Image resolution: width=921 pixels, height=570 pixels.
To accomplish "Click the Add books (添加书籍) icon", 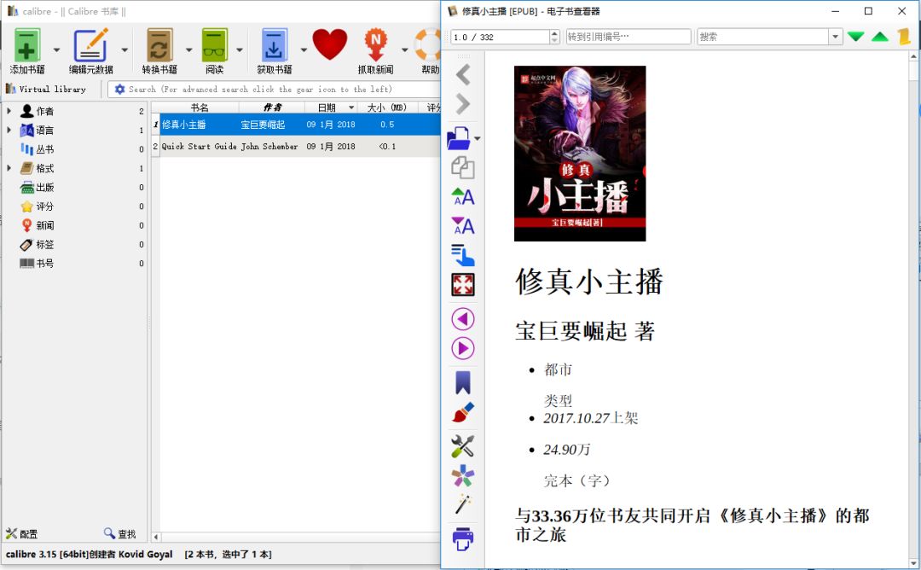I will [x=27, y=45].
